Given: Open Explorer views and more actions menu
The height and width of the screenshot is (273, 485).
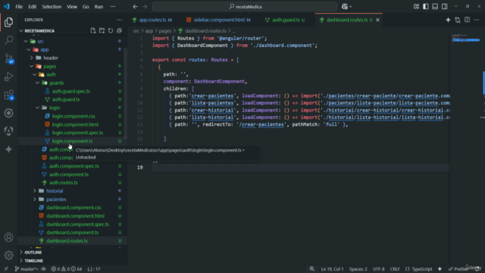Looking at the screenshot, I should pyautogui.click(x=119, y=20).
